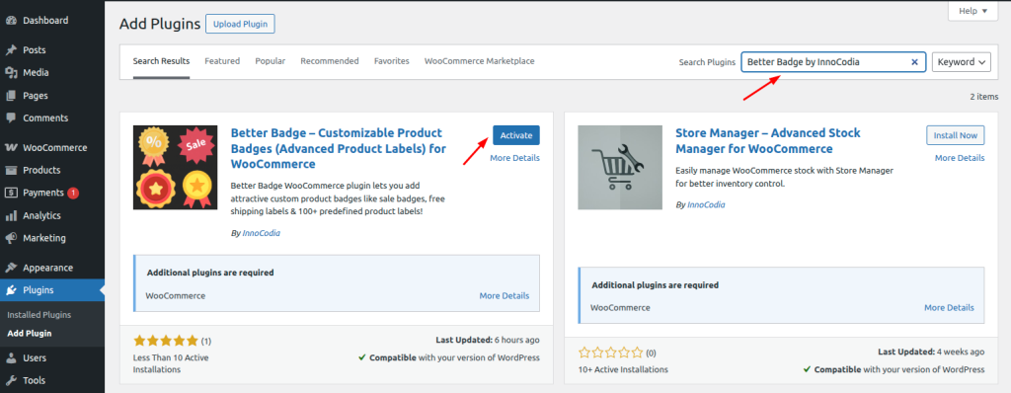
Task: Click the WooCommerce logo icon
Action: point(11,147)
